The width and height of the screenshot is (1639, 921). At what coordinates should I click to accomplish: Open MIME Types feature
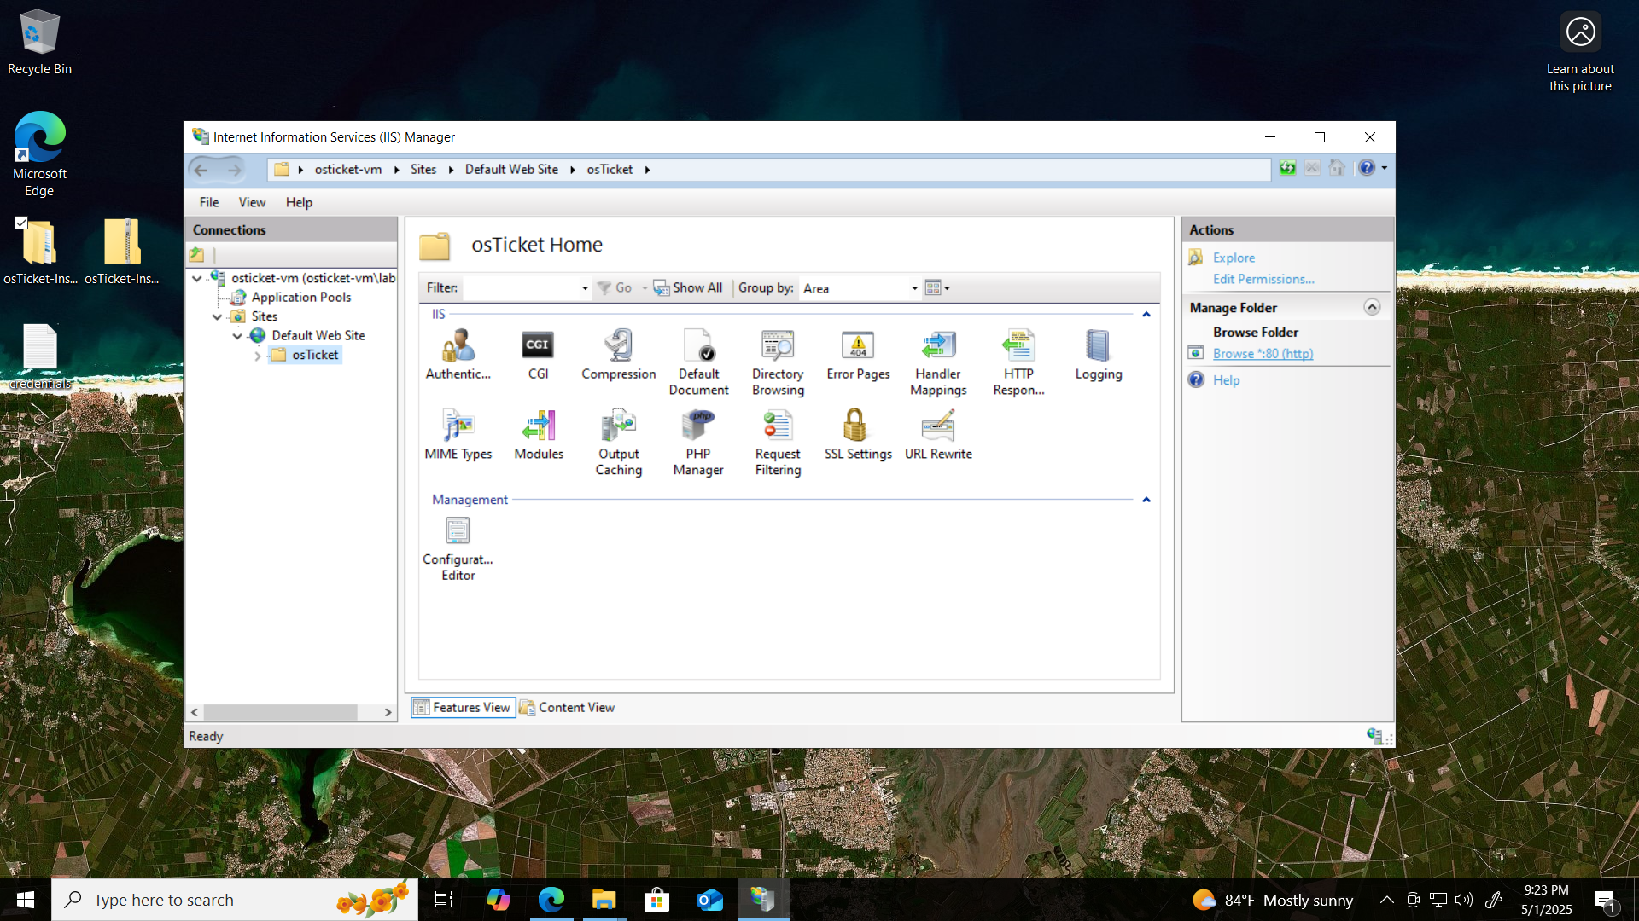click(458, 435)
